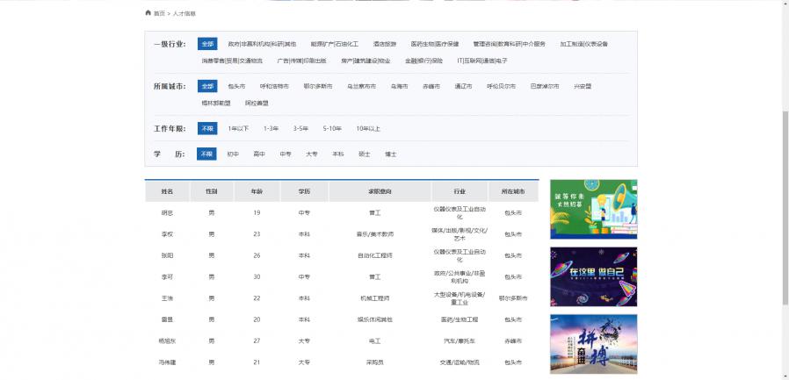The width and height of the screenshot is (789, 380).
Task: Choose 3-5年 work experience filter
Action: click(300, 128)
